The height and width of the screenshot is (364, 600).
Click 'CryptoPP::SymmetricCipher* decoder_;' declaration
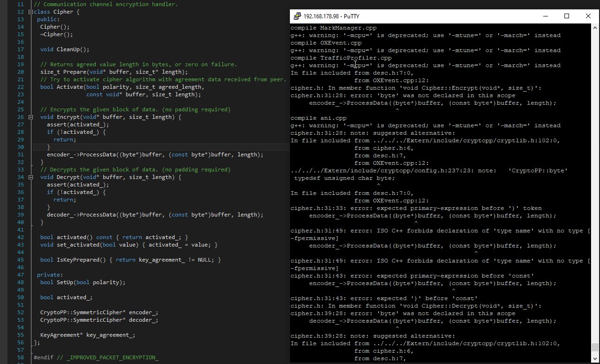(99, 320)
